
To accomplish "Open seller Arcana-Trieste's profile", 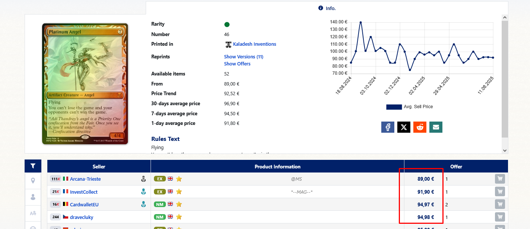I will point(85,179).
